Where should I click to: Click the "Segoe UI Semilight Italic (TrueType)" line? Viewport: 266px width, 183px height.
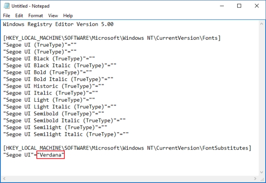66,134
